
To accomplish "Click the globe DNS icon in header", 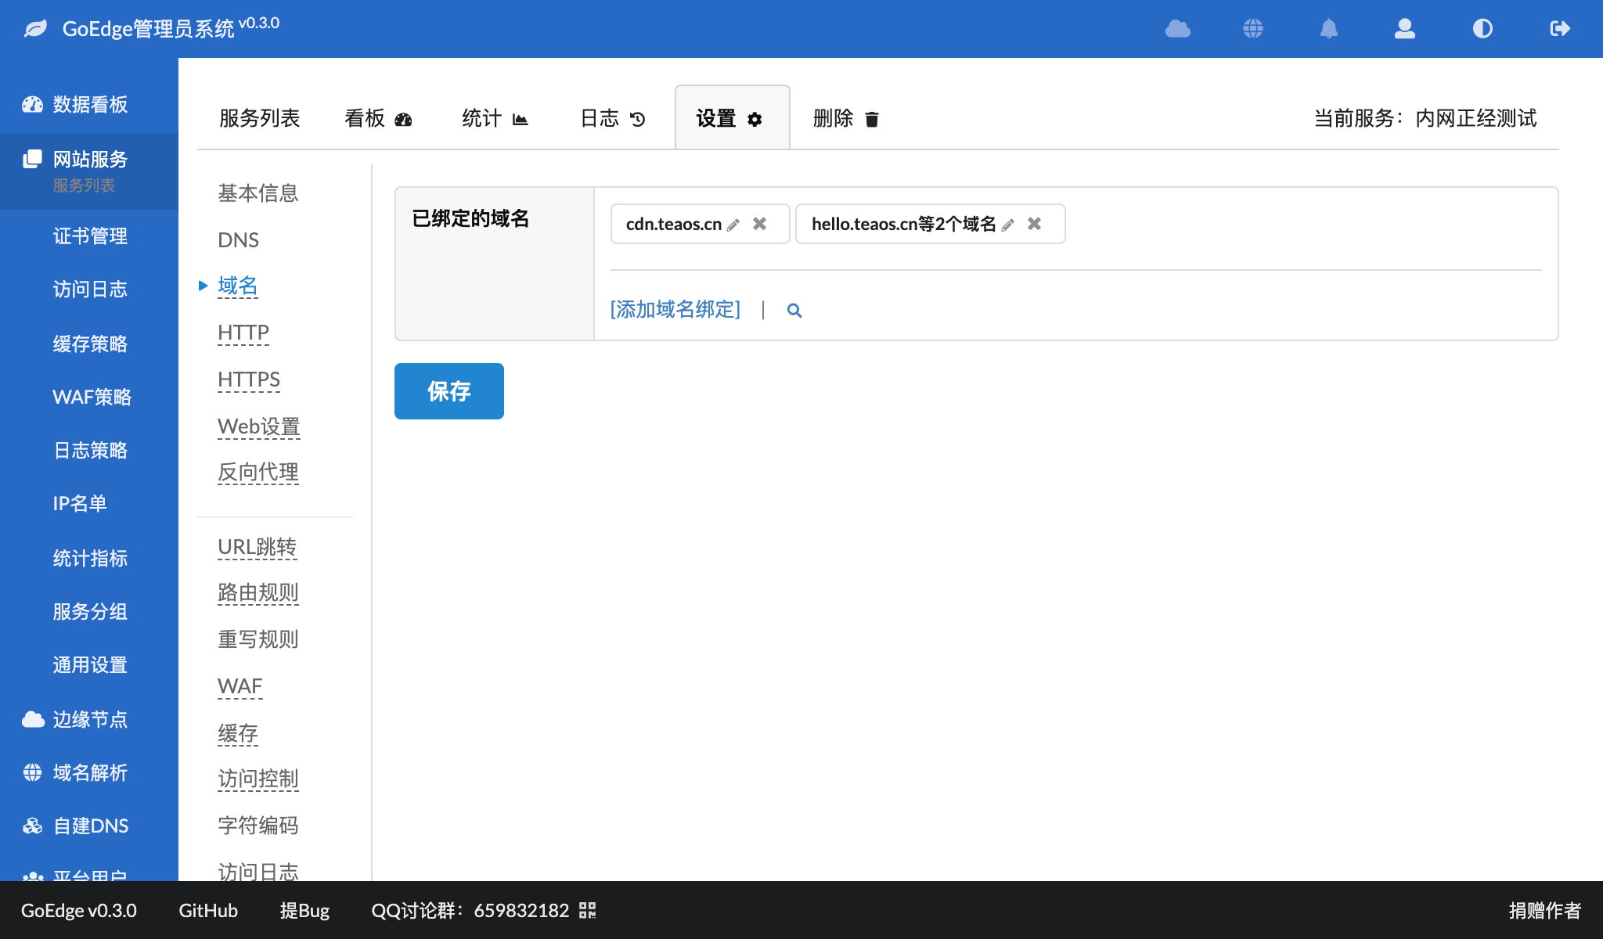I will coord(1253,29).
